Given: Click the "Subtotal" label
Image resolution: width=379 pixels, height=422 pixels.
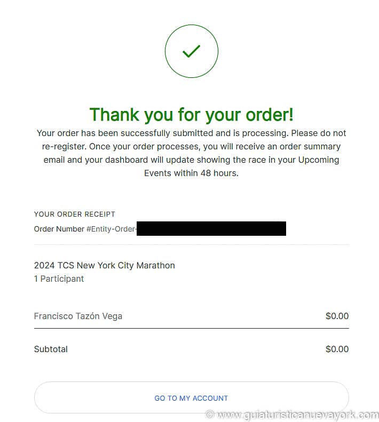Looking at the screenshot, I should 51,349.
